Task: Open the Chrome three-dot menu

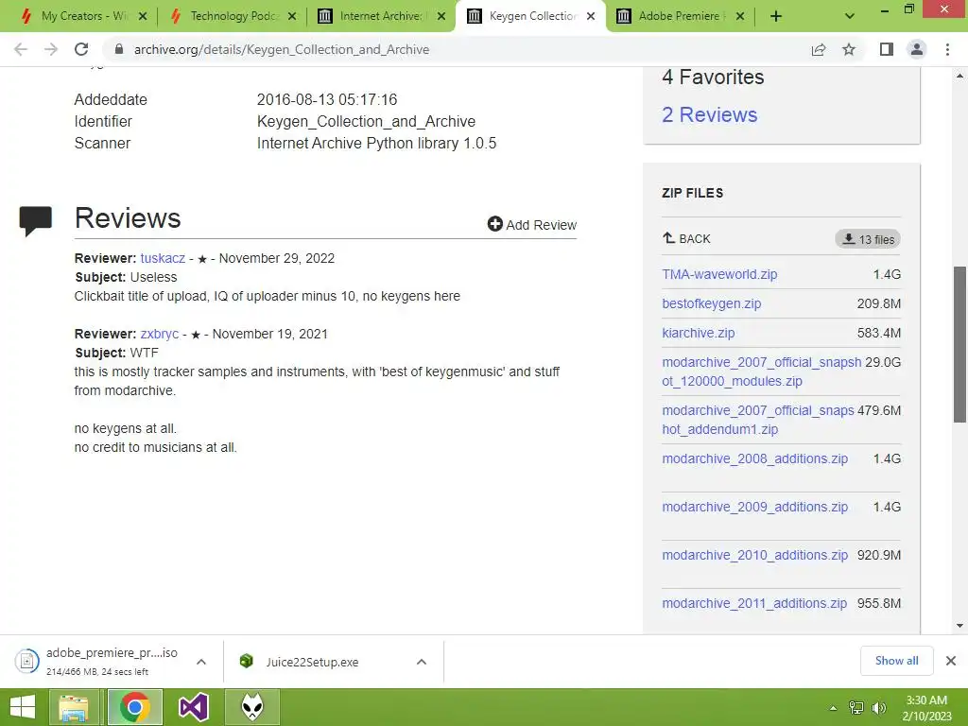Action: click(x=947, y=49)
